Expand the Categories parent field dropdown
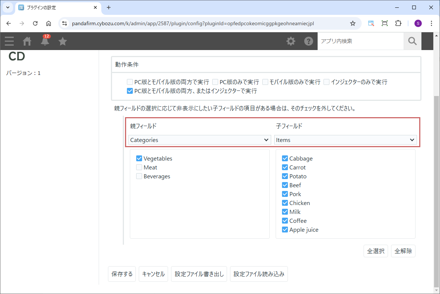This screenshot has height=294, width=440. click(x=200, y=140)
